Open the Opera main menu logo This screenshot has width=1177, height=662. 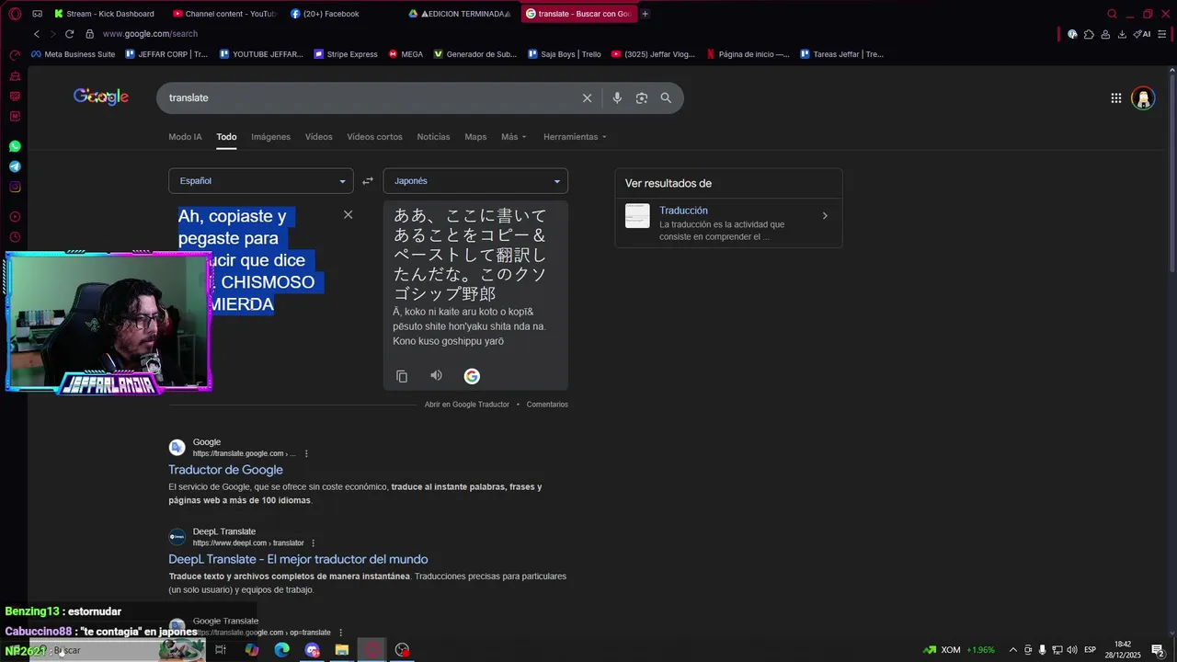pyautogui.click(x=15, y=14)
